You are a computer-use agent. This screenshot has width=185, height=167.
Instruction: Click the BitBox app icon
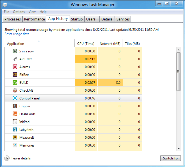tap(15, 75)
